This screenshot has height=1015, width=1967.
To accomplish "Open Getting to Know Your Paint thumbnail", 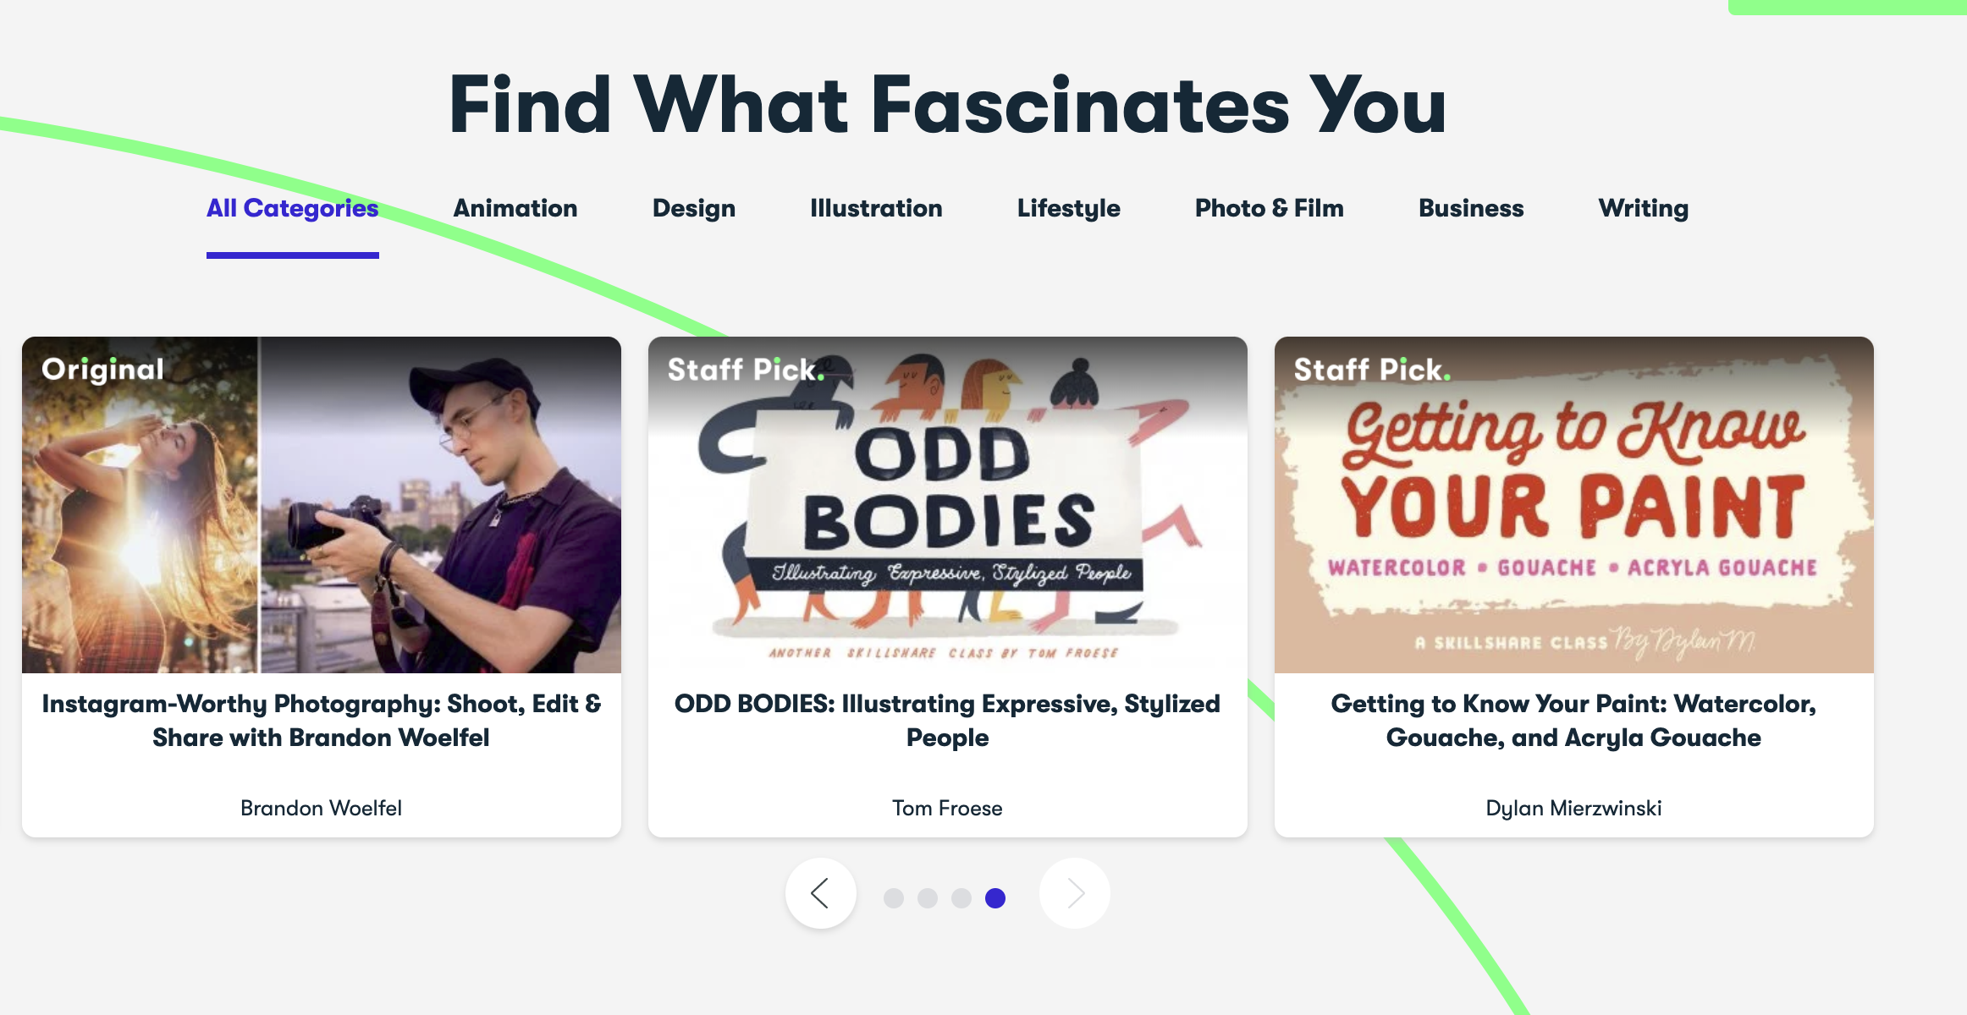I will (x=1574, y=505).
